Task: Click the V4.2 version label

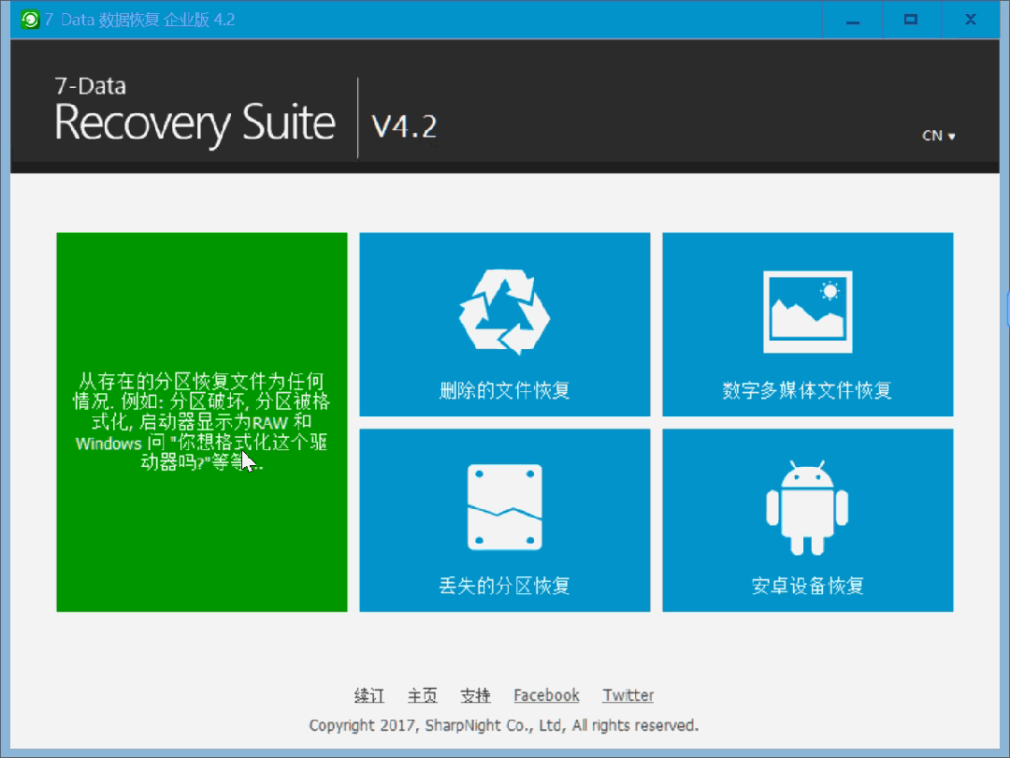Action: pyautogui.click(x=405, y=126)
